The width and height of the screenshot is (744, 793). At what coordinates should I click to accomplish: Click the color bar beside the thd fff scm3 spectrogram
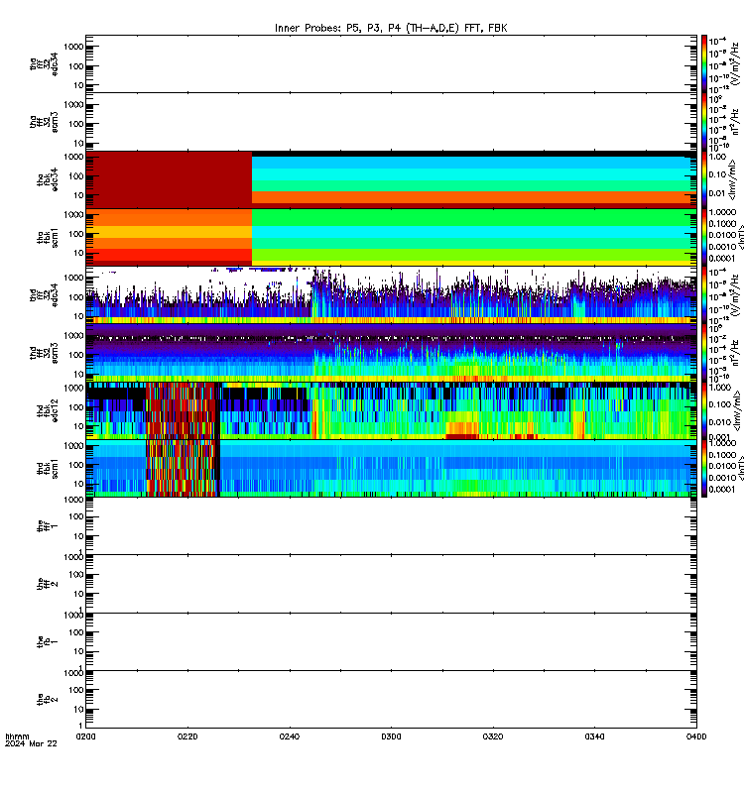[704, 353]
